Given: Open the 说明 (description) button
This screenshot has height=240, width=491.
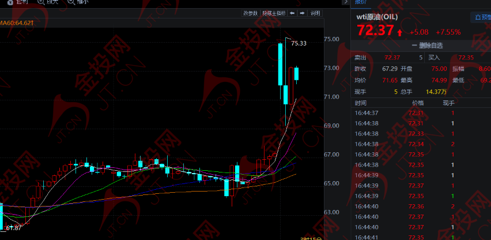Looking at the screenshot, I should point(315,13).
